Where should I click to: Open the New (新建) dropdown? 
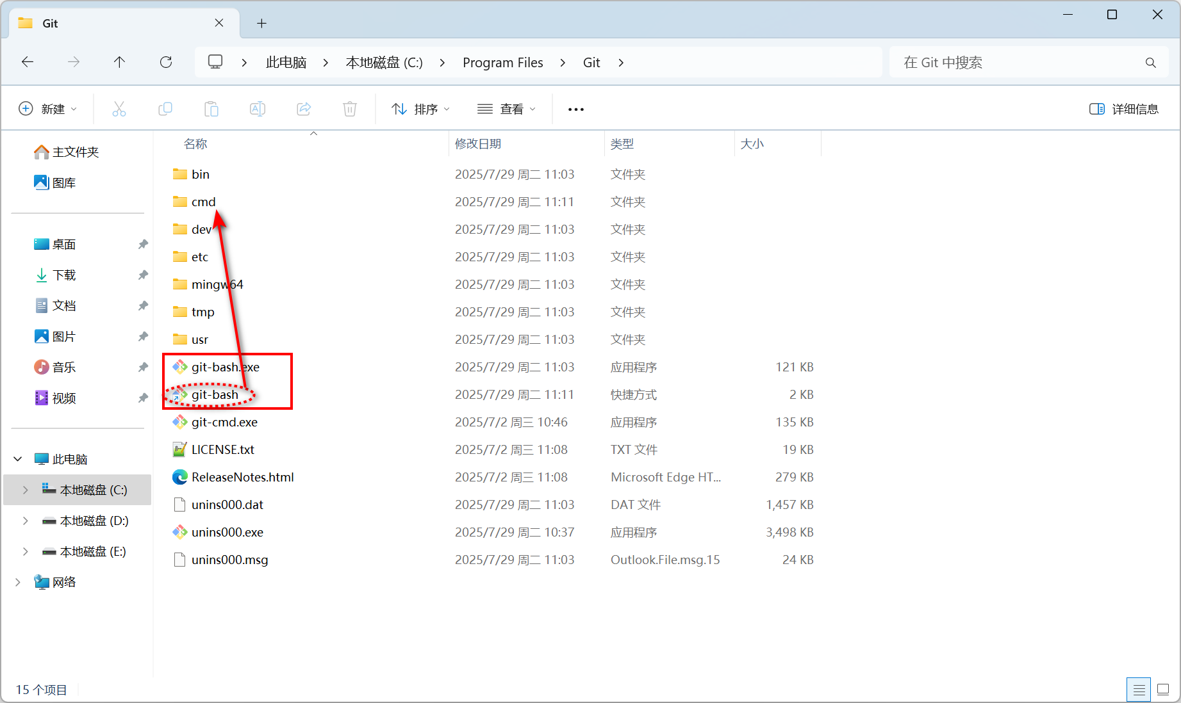[x=48, y=109]
